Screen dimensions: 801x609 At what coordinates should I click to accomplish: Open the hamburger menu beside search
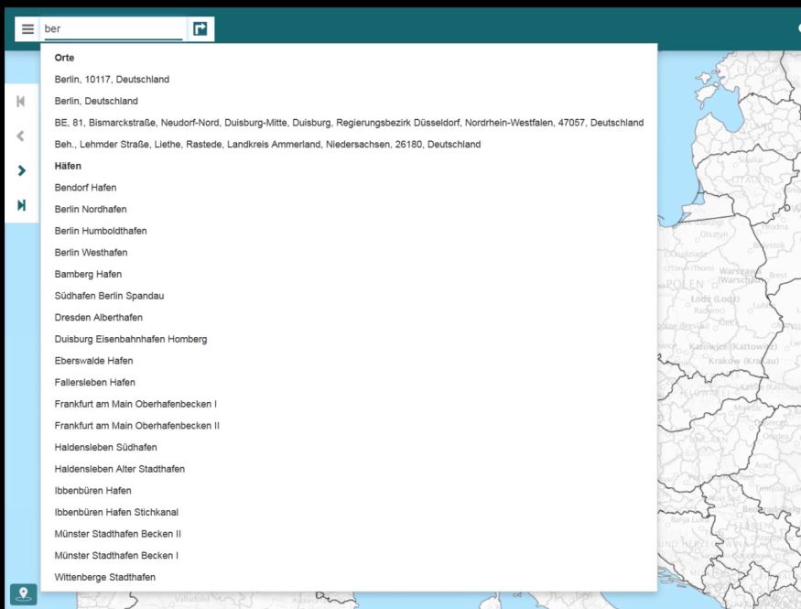coord(27,29)
